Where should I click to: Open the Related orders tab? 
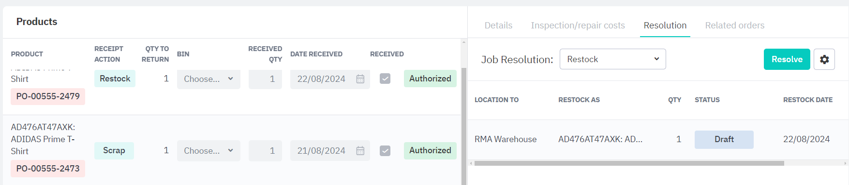tap(735, 26)
